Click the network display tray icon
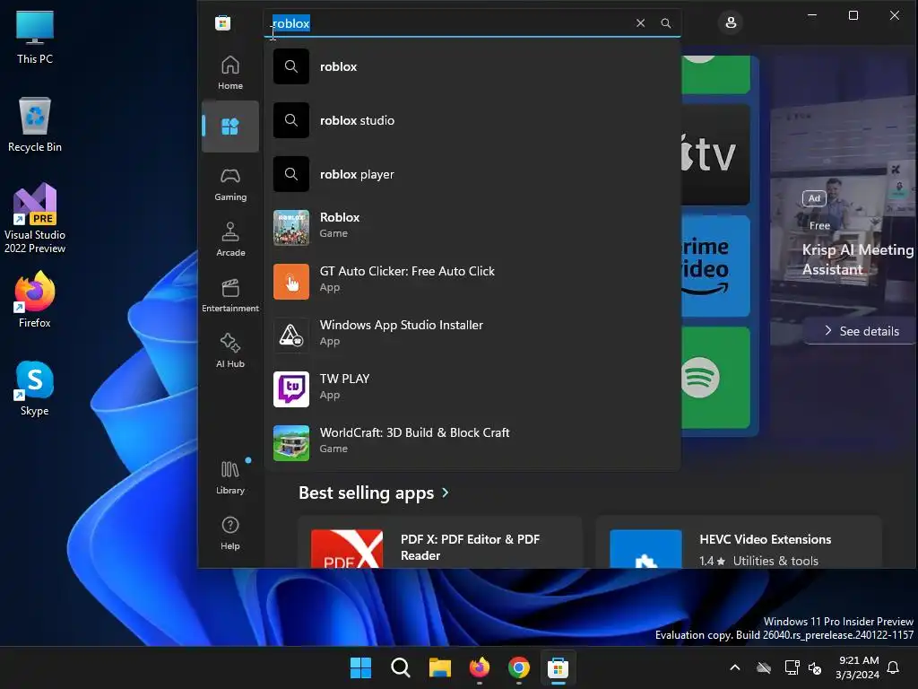Viewport: 918px width, 689px height. click(x=792, y=667)
